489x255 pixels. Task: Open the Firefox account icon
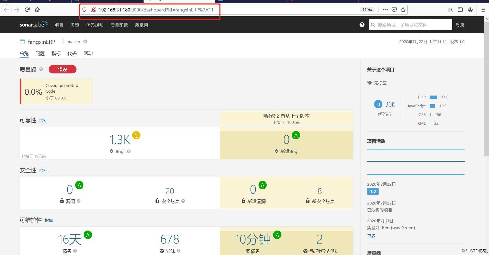coord(470,10)
